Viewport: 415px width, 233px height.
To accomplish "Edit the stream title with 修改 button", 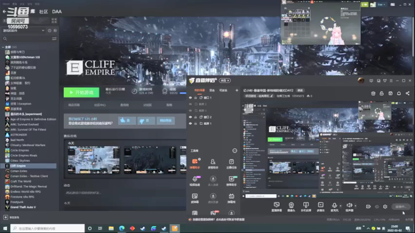I will point(300,90).
